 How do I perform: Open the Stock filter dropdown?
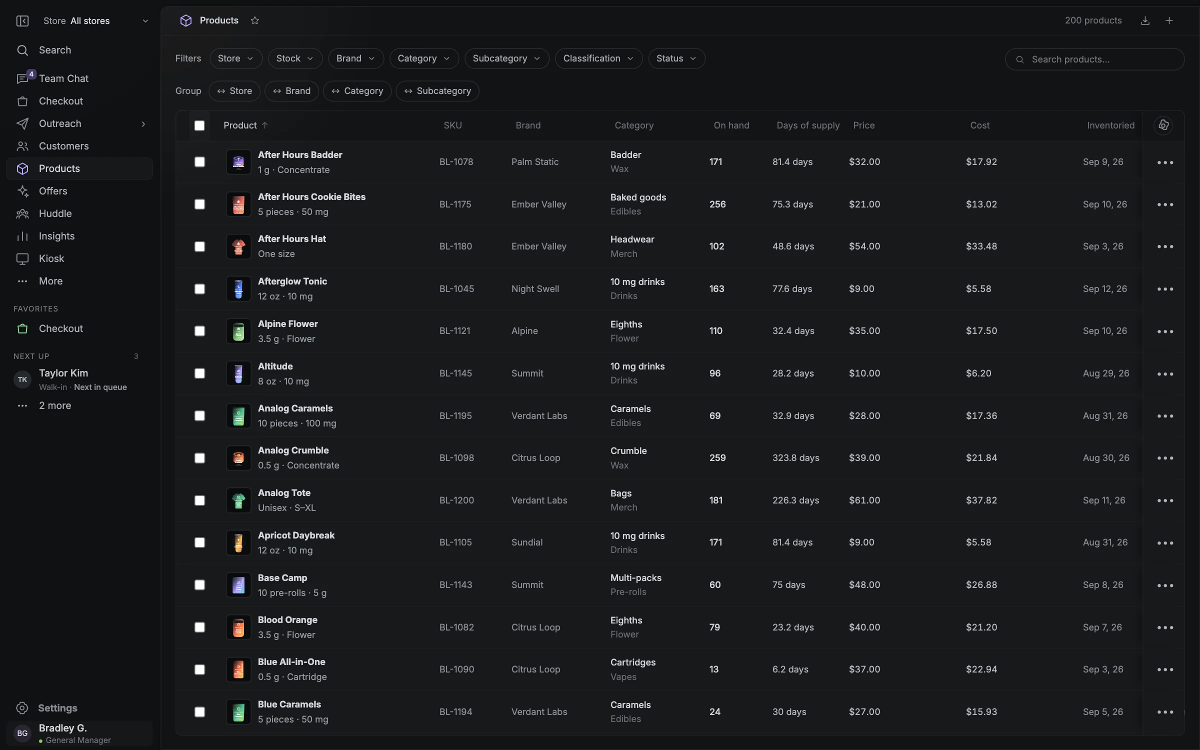click(x=295, y=58)
